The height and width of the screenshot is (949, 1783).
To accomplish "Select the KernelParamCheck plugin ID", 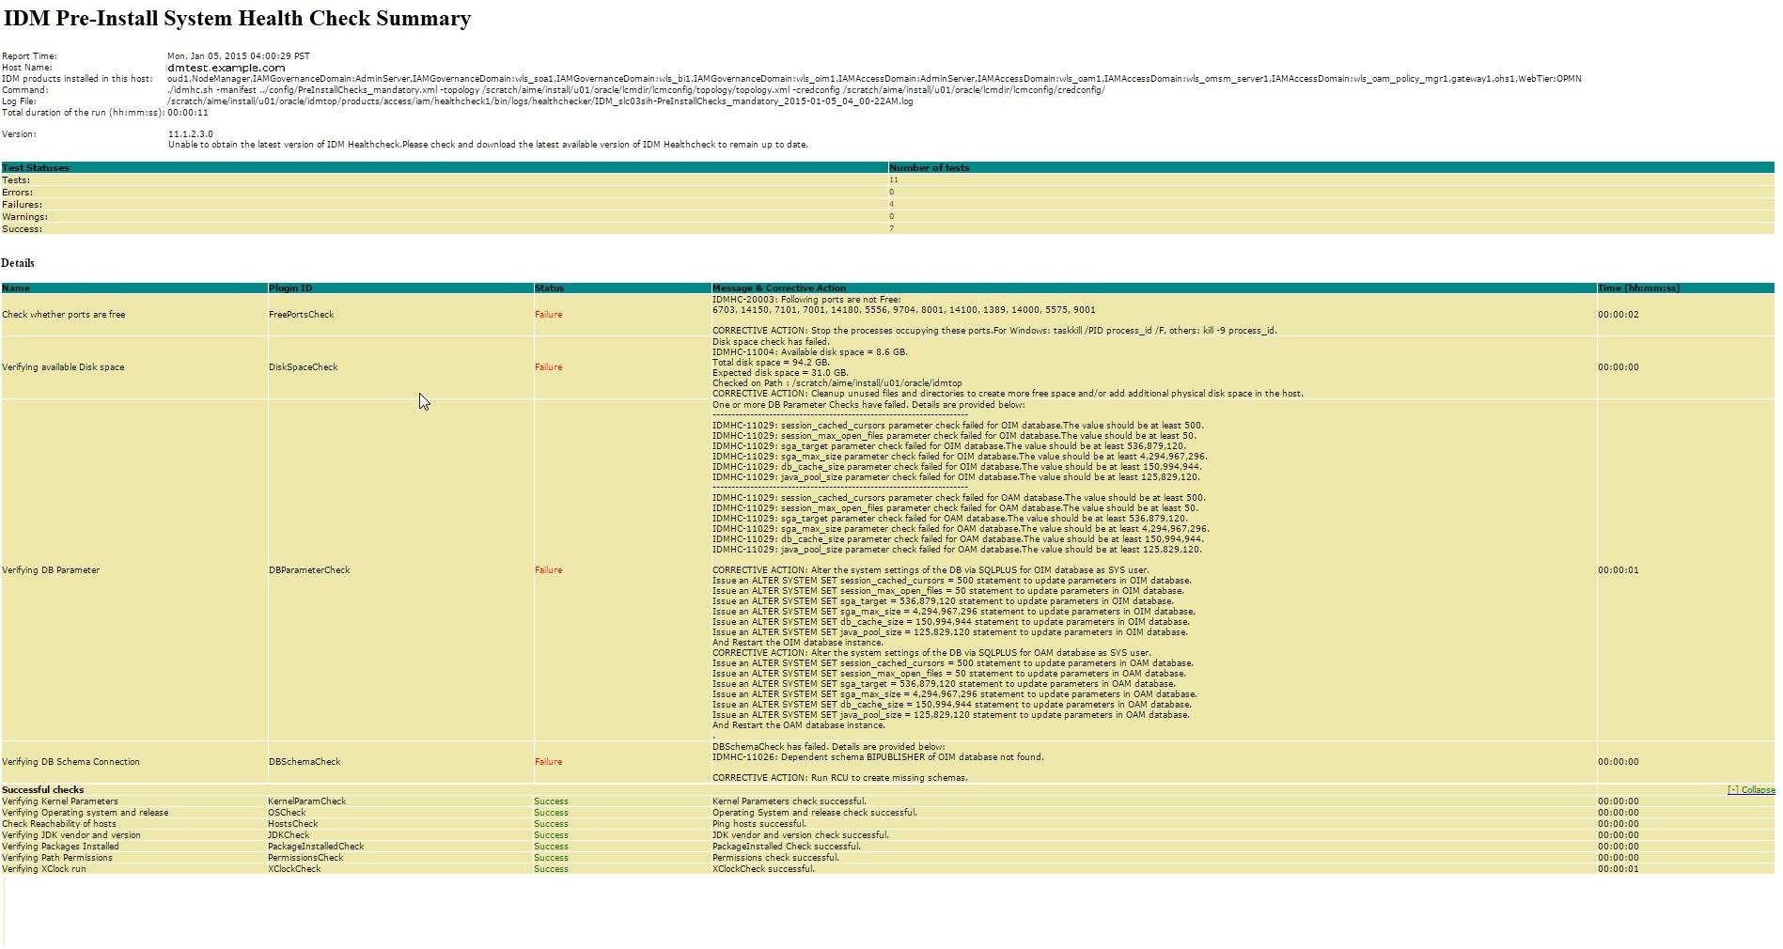I will [x=307, y=801].
